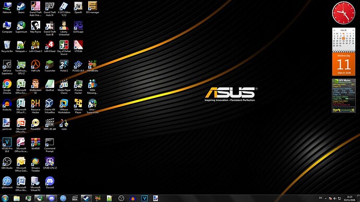This screenshot has height=202, width=360.
Task: Open the Steam desktop shortcut
Action: (21, 8)
